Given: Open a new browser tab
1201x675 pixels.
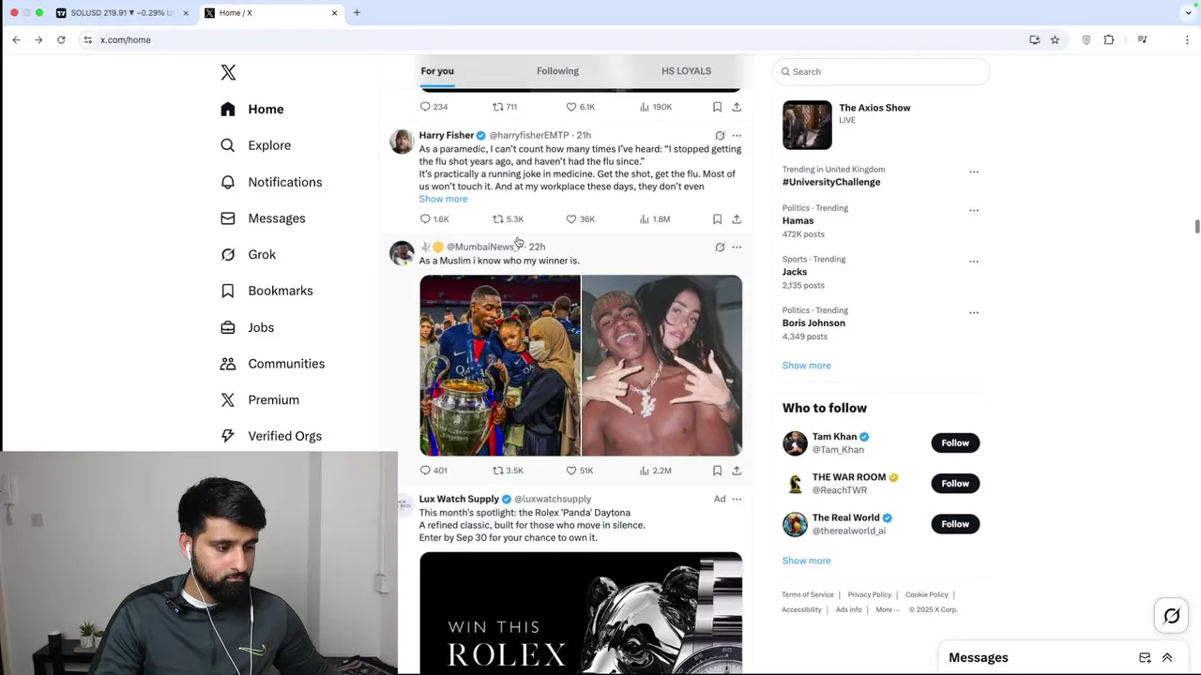Looking at the screenshot, I should point(357,13).
